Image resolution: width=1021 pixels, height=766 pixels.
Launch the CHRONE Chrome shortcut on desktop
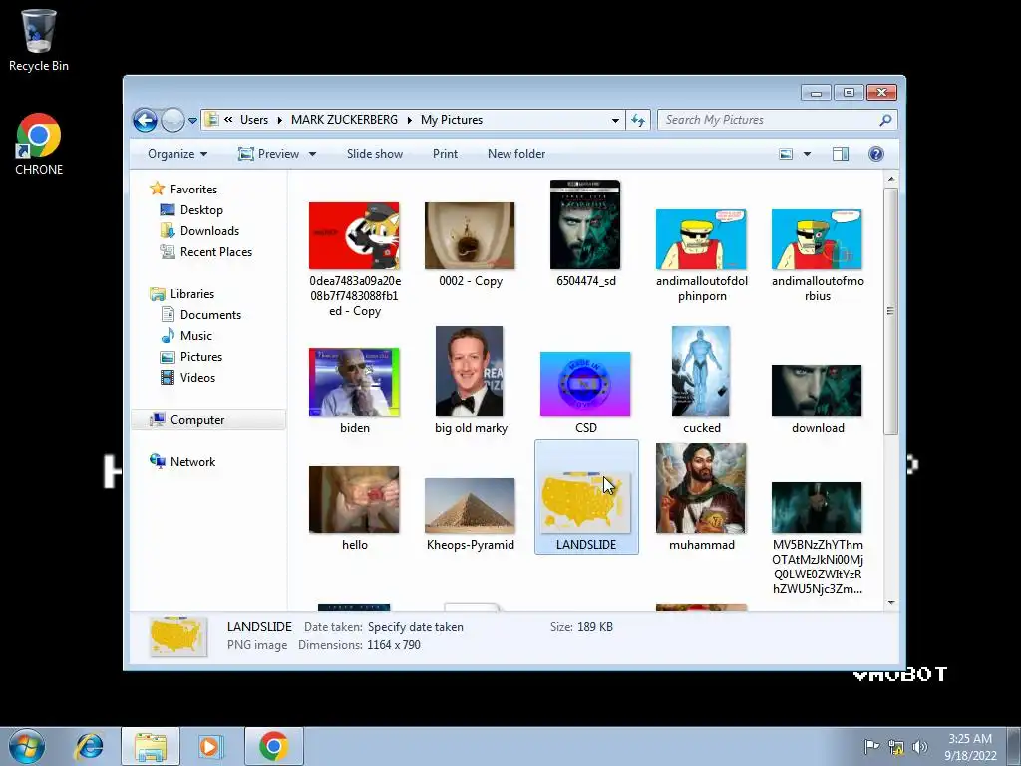[39, 144]
